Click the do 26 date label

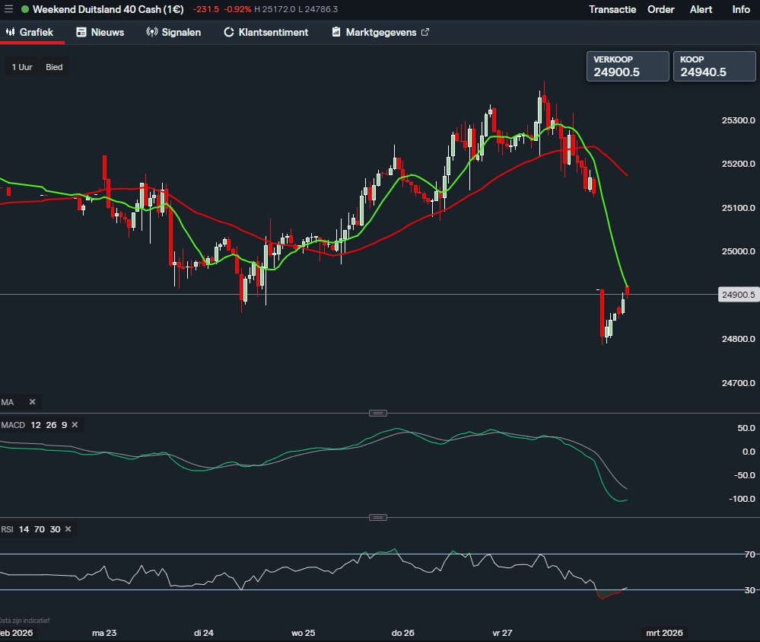click(402, 633)
